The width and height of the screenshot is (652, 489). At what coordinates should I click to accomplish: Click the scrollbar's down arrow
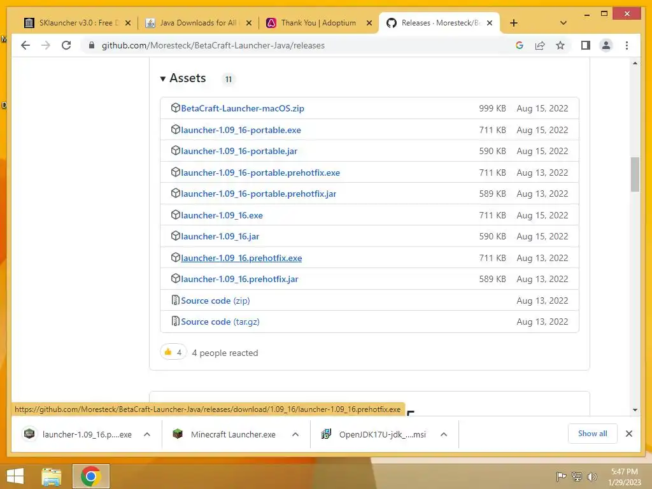[x=635, y=410]
